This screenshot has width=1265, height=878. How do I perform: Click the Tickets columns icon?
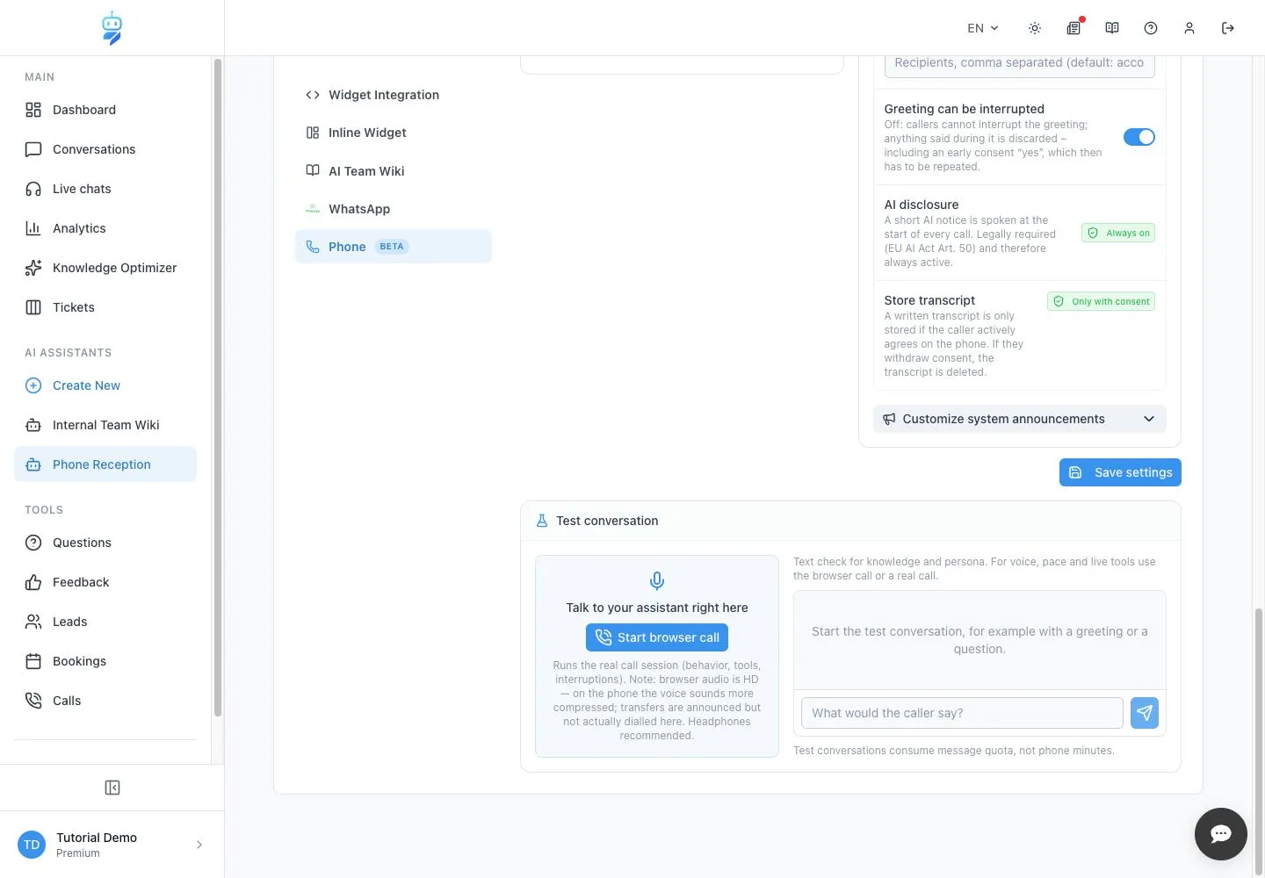tap(33, 307)
